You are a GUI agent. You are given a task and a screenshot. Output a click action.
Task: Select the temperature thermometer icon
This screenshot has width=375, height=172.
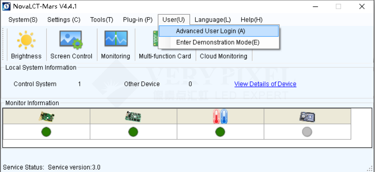point(220,117)
